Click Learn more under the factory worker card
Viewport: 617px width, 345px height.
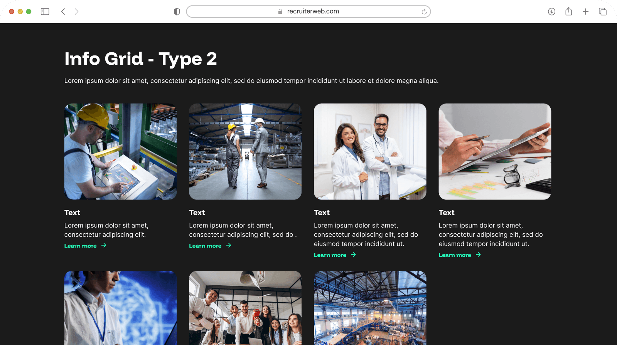click(81, 246)
